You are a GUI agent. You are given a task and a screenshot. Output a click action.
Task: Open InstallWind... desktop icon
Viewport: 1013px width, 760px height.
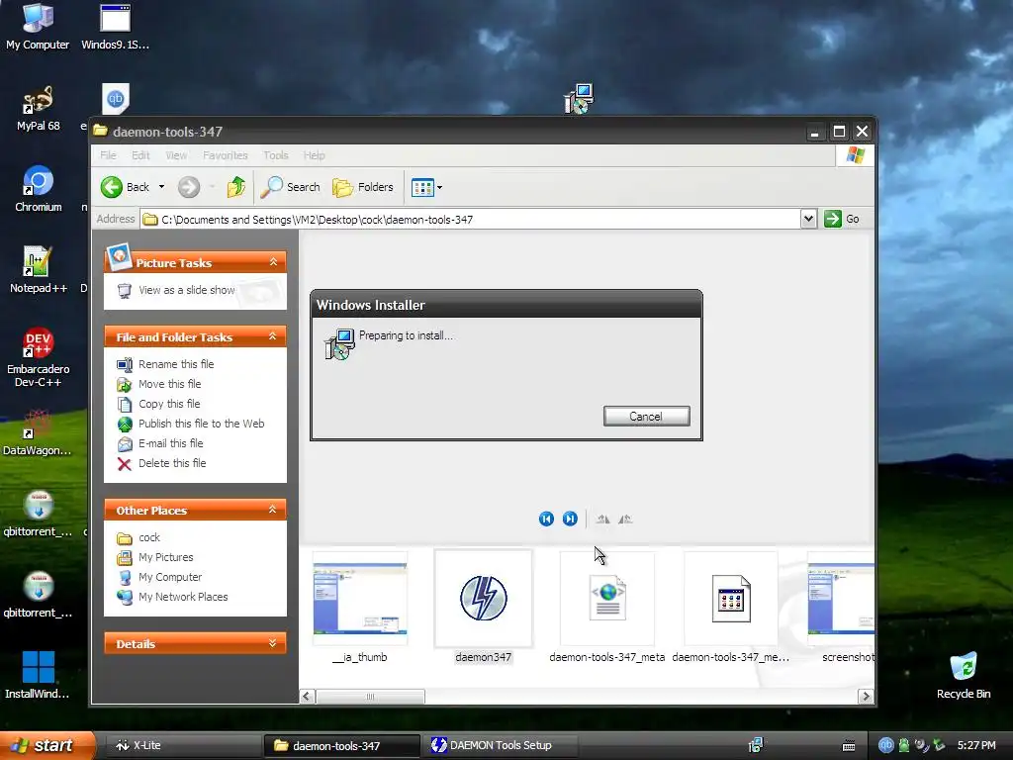(38, 675)
